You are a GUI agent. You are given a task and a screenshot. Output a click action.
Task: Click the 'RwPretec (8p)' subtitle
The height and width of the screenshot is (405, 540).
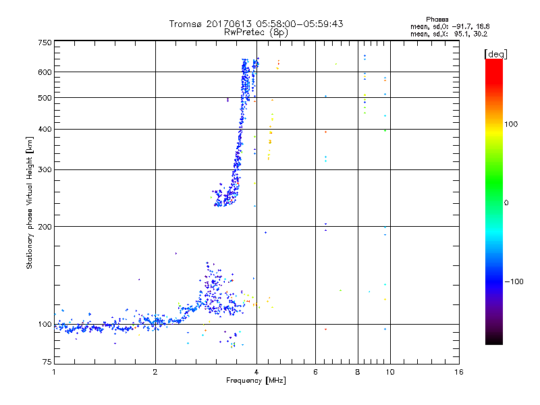(x=256, y=32)
